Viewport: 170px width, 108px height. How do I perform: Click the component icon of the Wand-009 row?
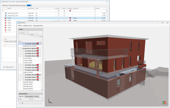(x=6, y=13)
